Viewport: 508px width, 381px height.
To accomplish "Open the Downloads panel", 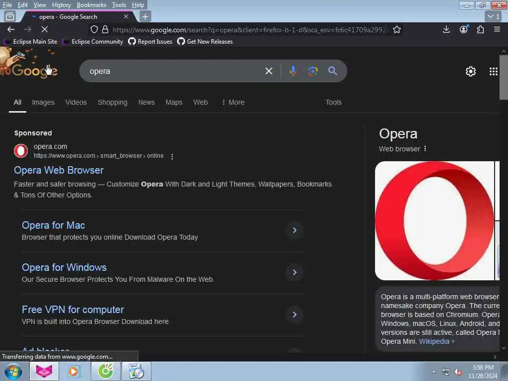I will [x=446, y=29].
